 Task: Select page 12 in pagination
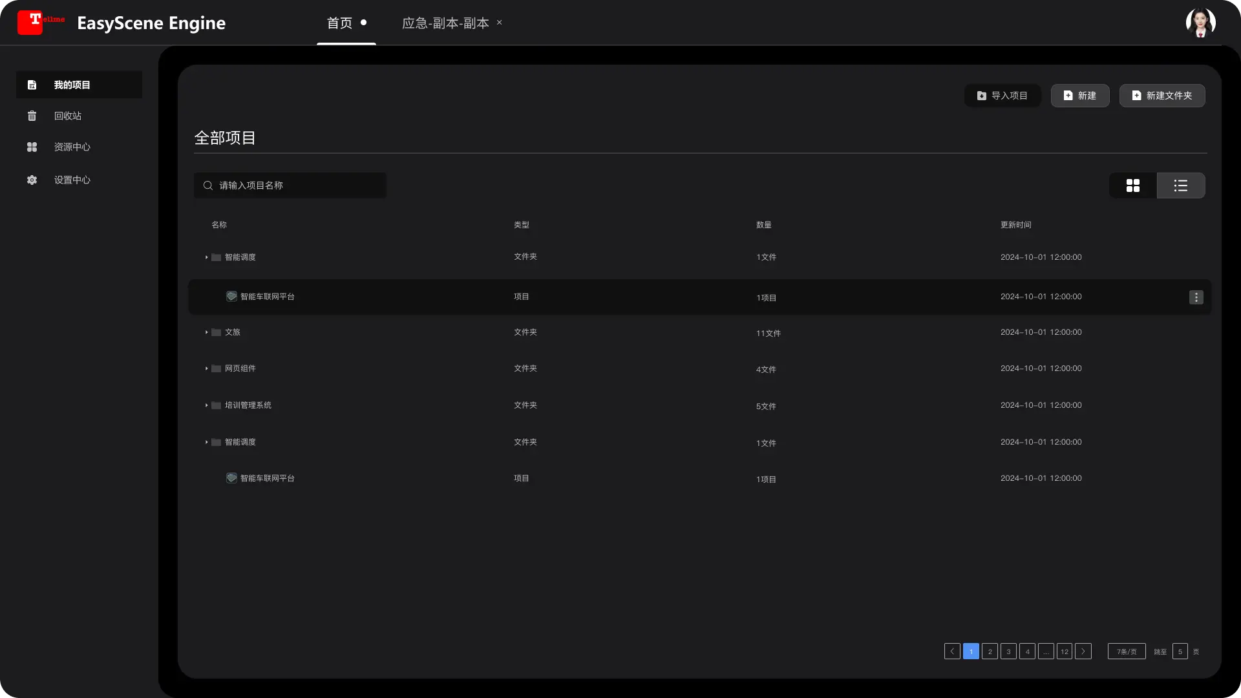[x=1065, y=651]
